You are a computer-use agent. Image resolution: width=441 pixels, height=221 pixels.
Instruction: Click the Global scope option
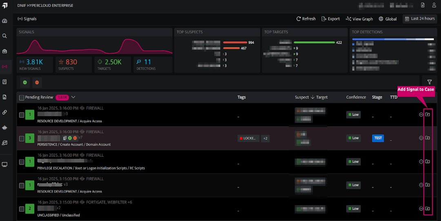(x=388, y=19)
